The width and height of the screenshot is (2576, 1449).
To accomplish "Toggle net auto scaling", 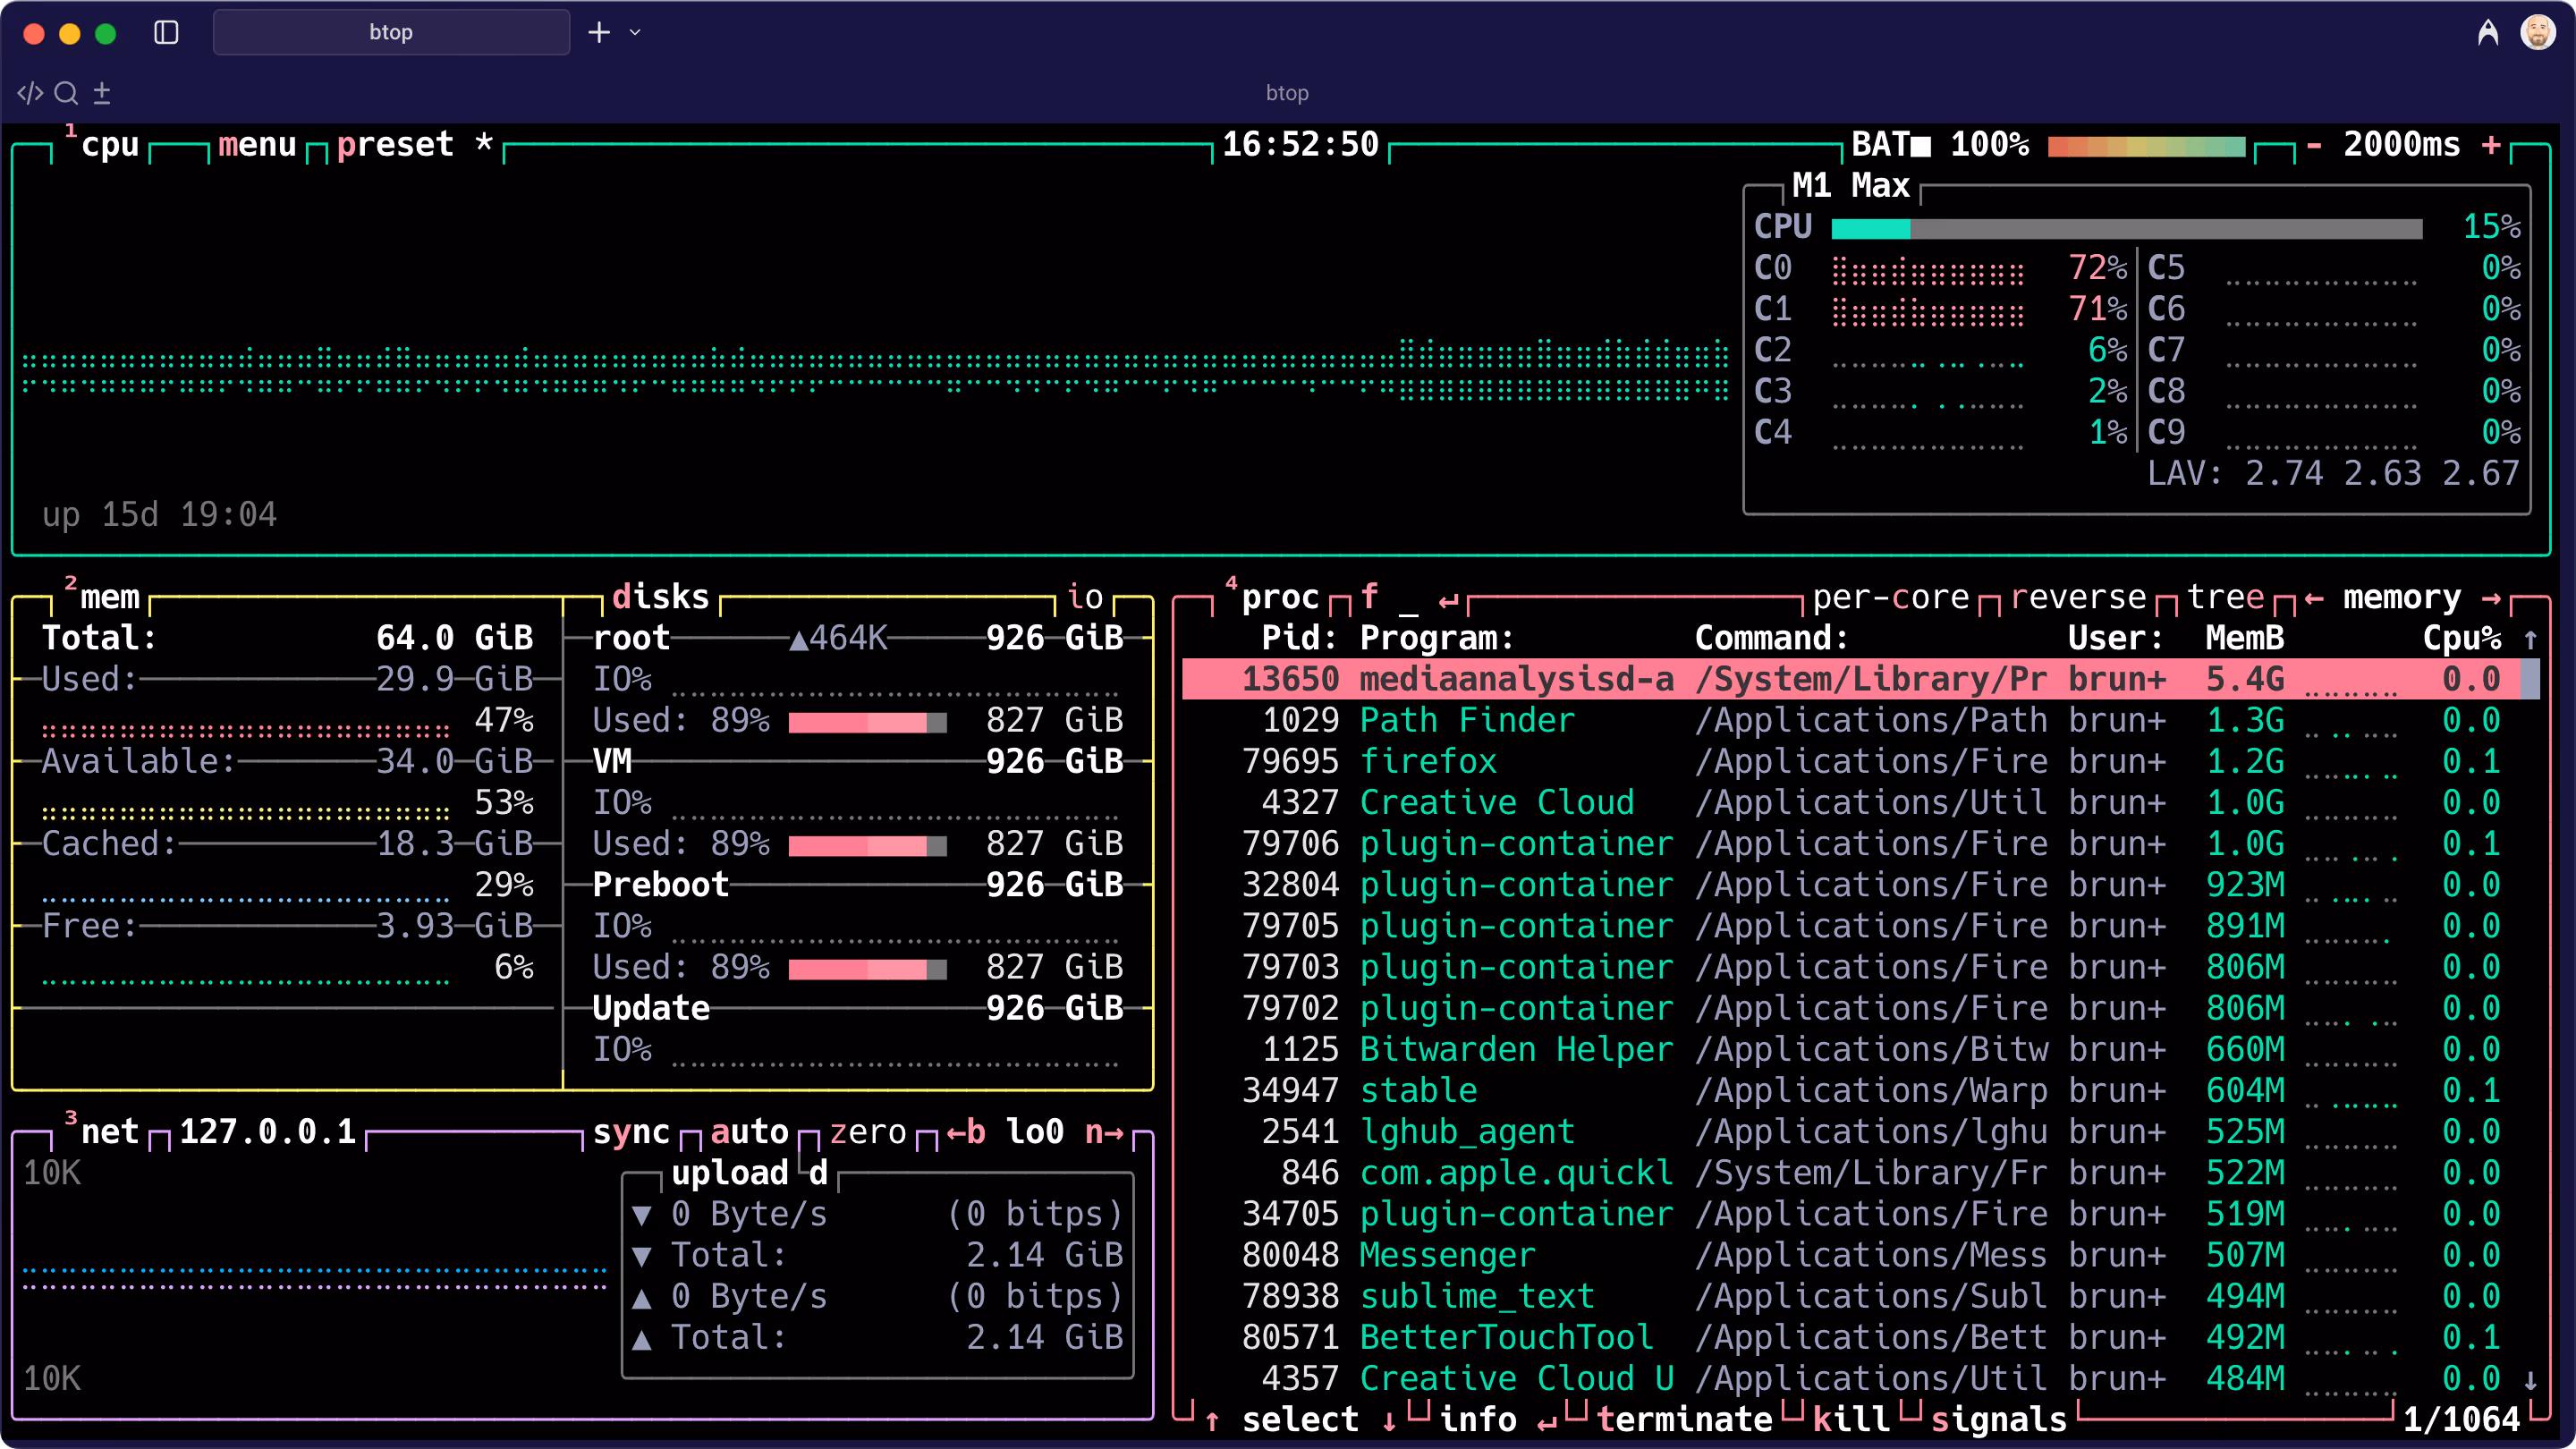I will click(x=749, y=1132).
